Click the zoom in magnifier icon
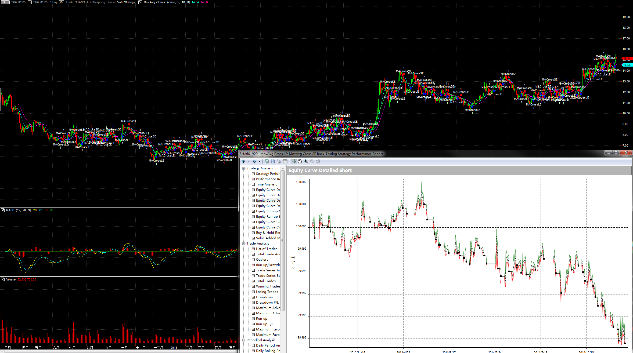 (x=306, y=161)
